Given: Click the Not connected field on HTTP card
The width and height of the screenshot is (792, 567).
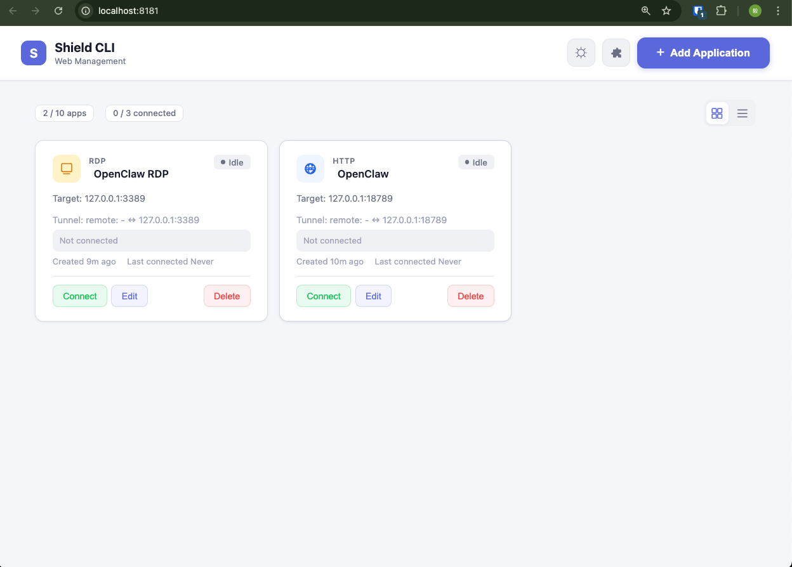Looking at the screenshot, I should [395, 240].
